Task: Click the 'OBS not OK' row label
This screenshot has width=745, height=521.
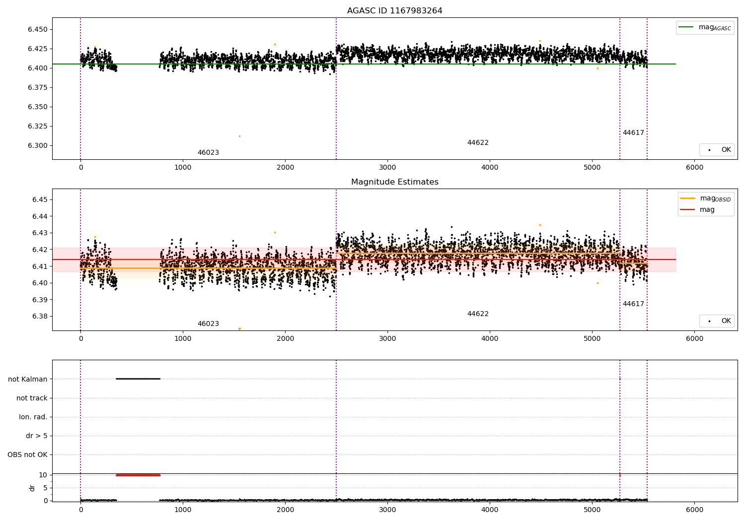Action: tap(28, 455)
